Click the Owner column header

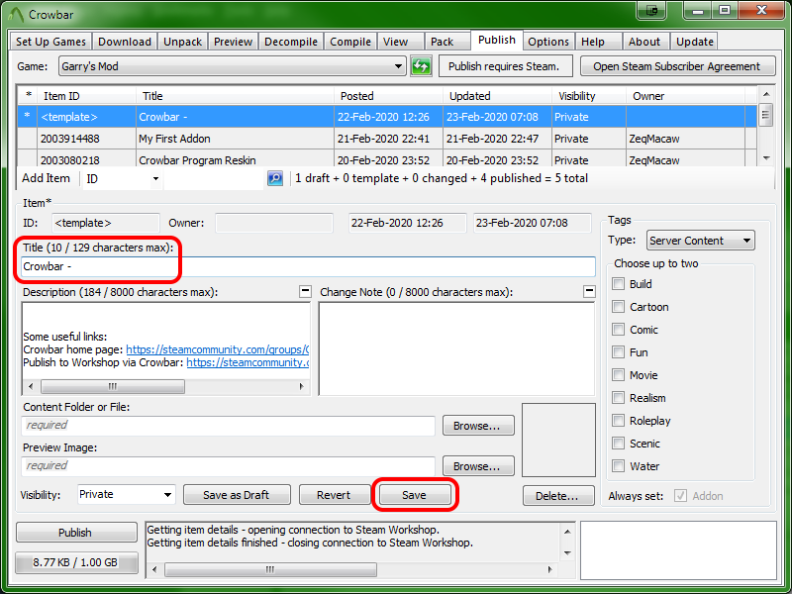point(685,96)
